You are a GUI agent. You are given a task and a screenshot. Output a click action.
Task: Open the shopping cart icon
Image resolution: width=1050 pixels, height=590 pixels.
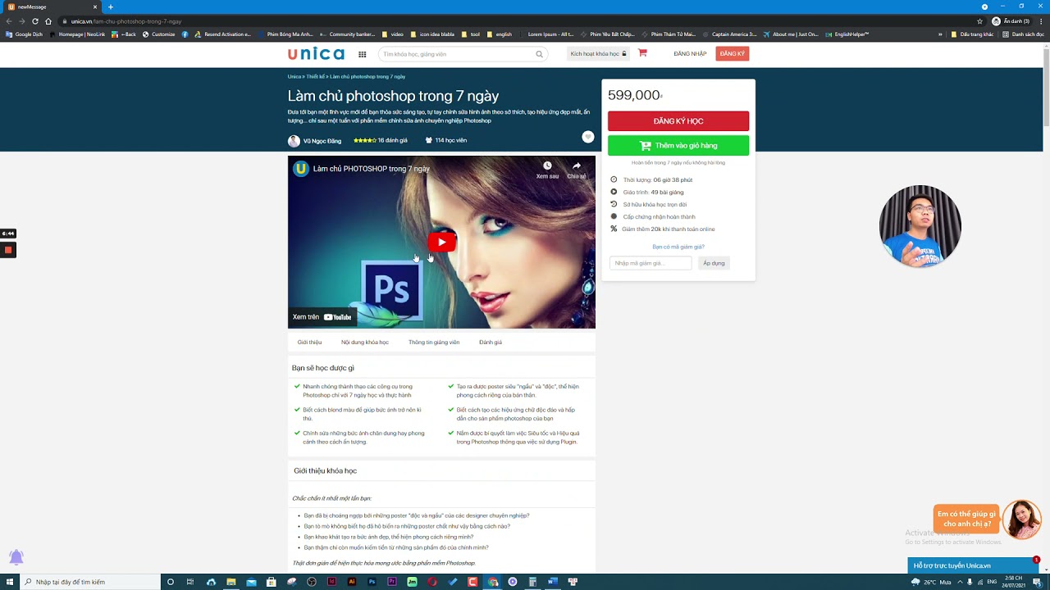tap(642, 53)
